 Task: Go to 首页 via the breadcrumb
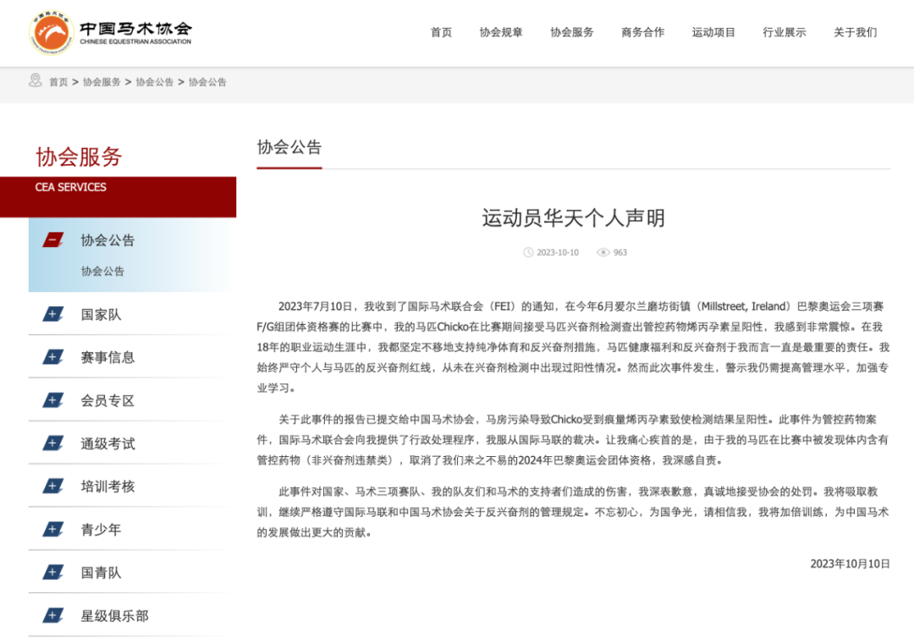58,82
